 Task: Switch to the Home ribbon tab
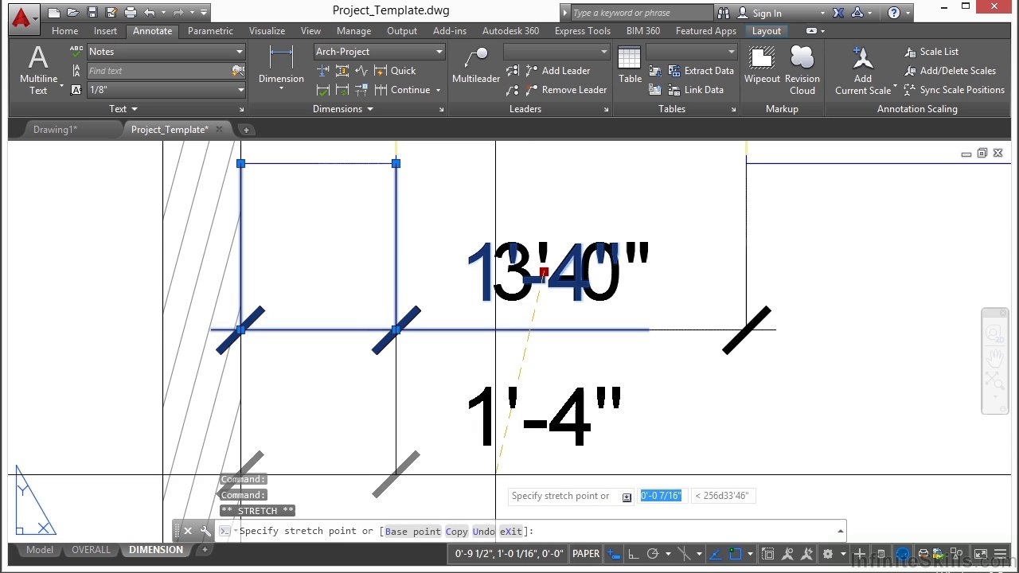point(64,31)
